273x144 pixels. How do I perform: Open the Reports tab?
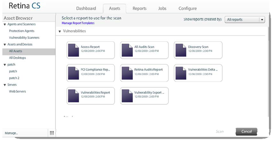[x=139, y=8]
